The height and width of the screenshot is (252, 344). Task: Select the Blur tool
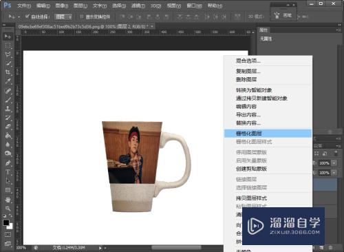pyautogui.click(x=8, y=145)
